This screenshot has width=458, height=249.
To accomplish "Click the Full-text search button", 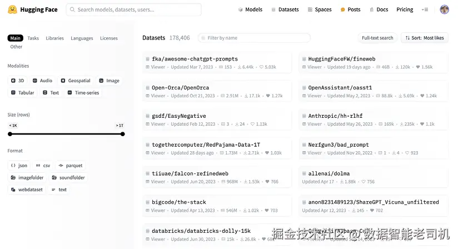I will coord(377,38).
